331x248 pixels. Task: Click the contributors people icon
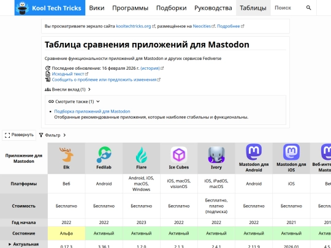48,89
